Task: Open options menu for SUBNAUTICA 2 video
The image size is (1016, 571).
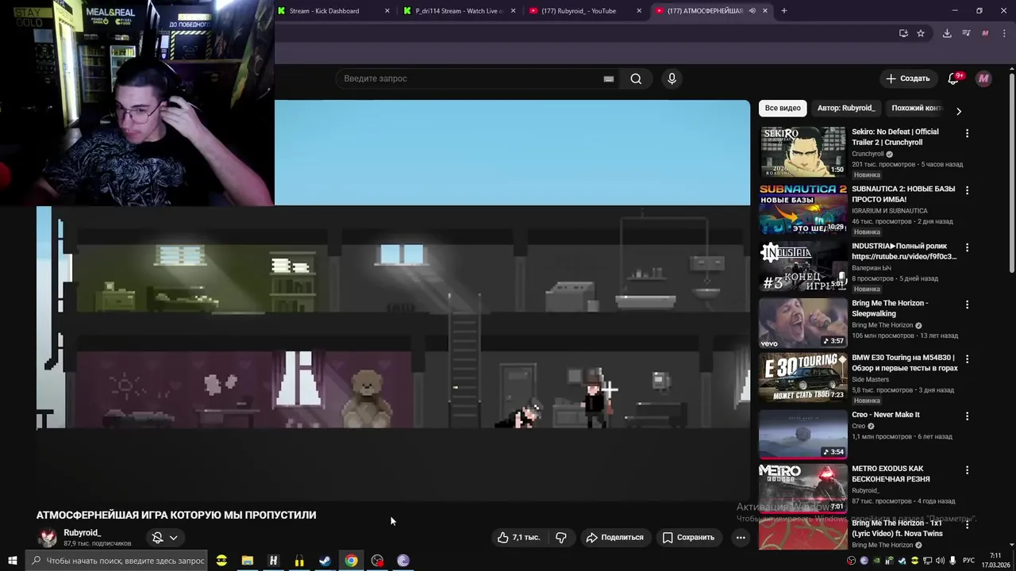Action: [x=967, y=190]
